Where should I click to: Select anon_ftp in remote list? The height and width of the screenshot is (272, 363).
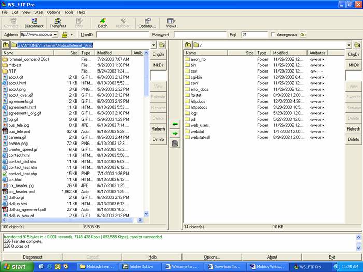point(198,59)
